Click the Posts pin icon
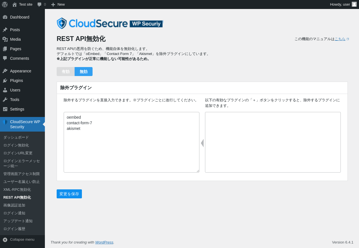 point(5,30)
